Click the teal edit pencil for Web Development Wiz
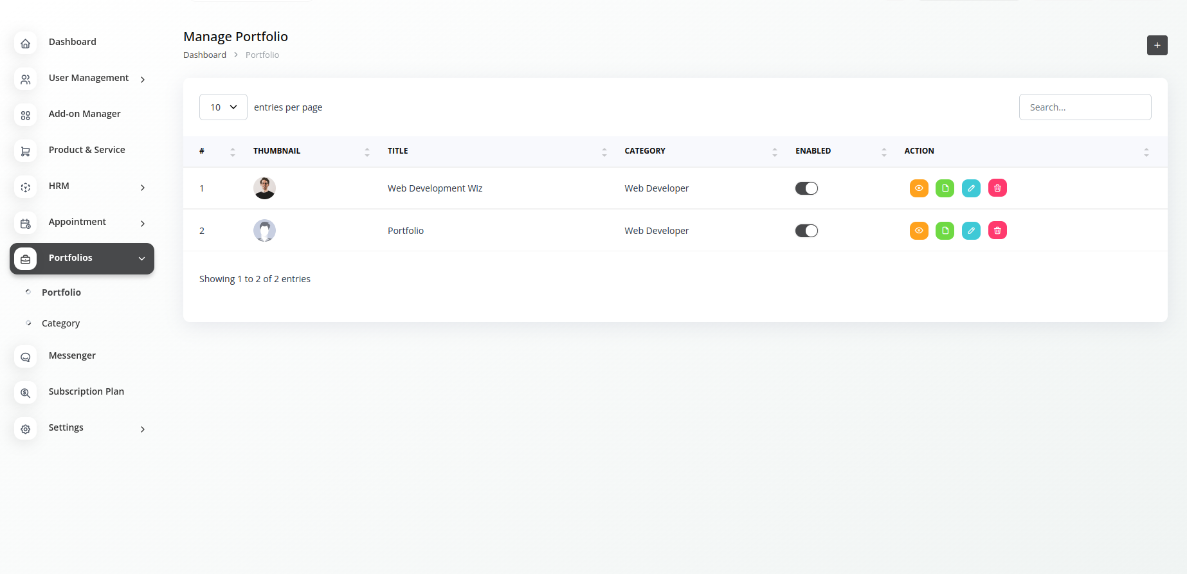1187x574 pixels. tap(971, 188)
